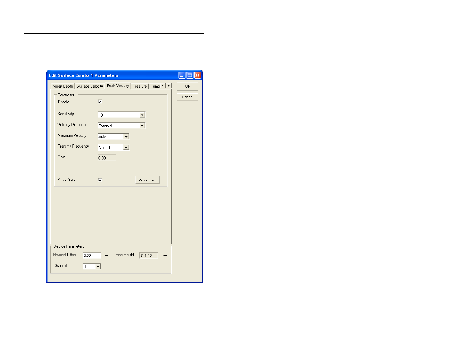The height and width of the screenshot is (352, 456).
Task: Minimize the Edit Surface Combo dialog
Action: click(x=182, y=75)
